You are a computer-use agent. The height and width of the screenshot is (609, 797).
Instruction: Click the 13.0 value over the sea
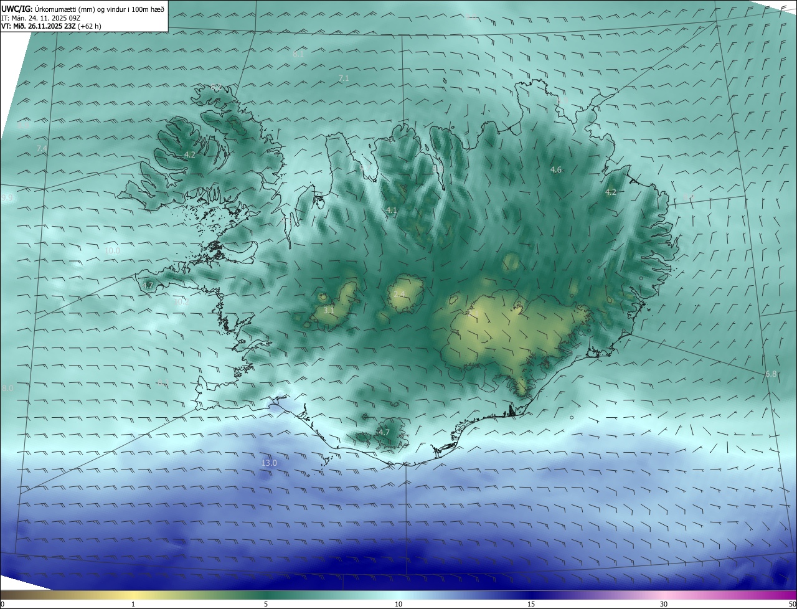[x=269, y=463]
